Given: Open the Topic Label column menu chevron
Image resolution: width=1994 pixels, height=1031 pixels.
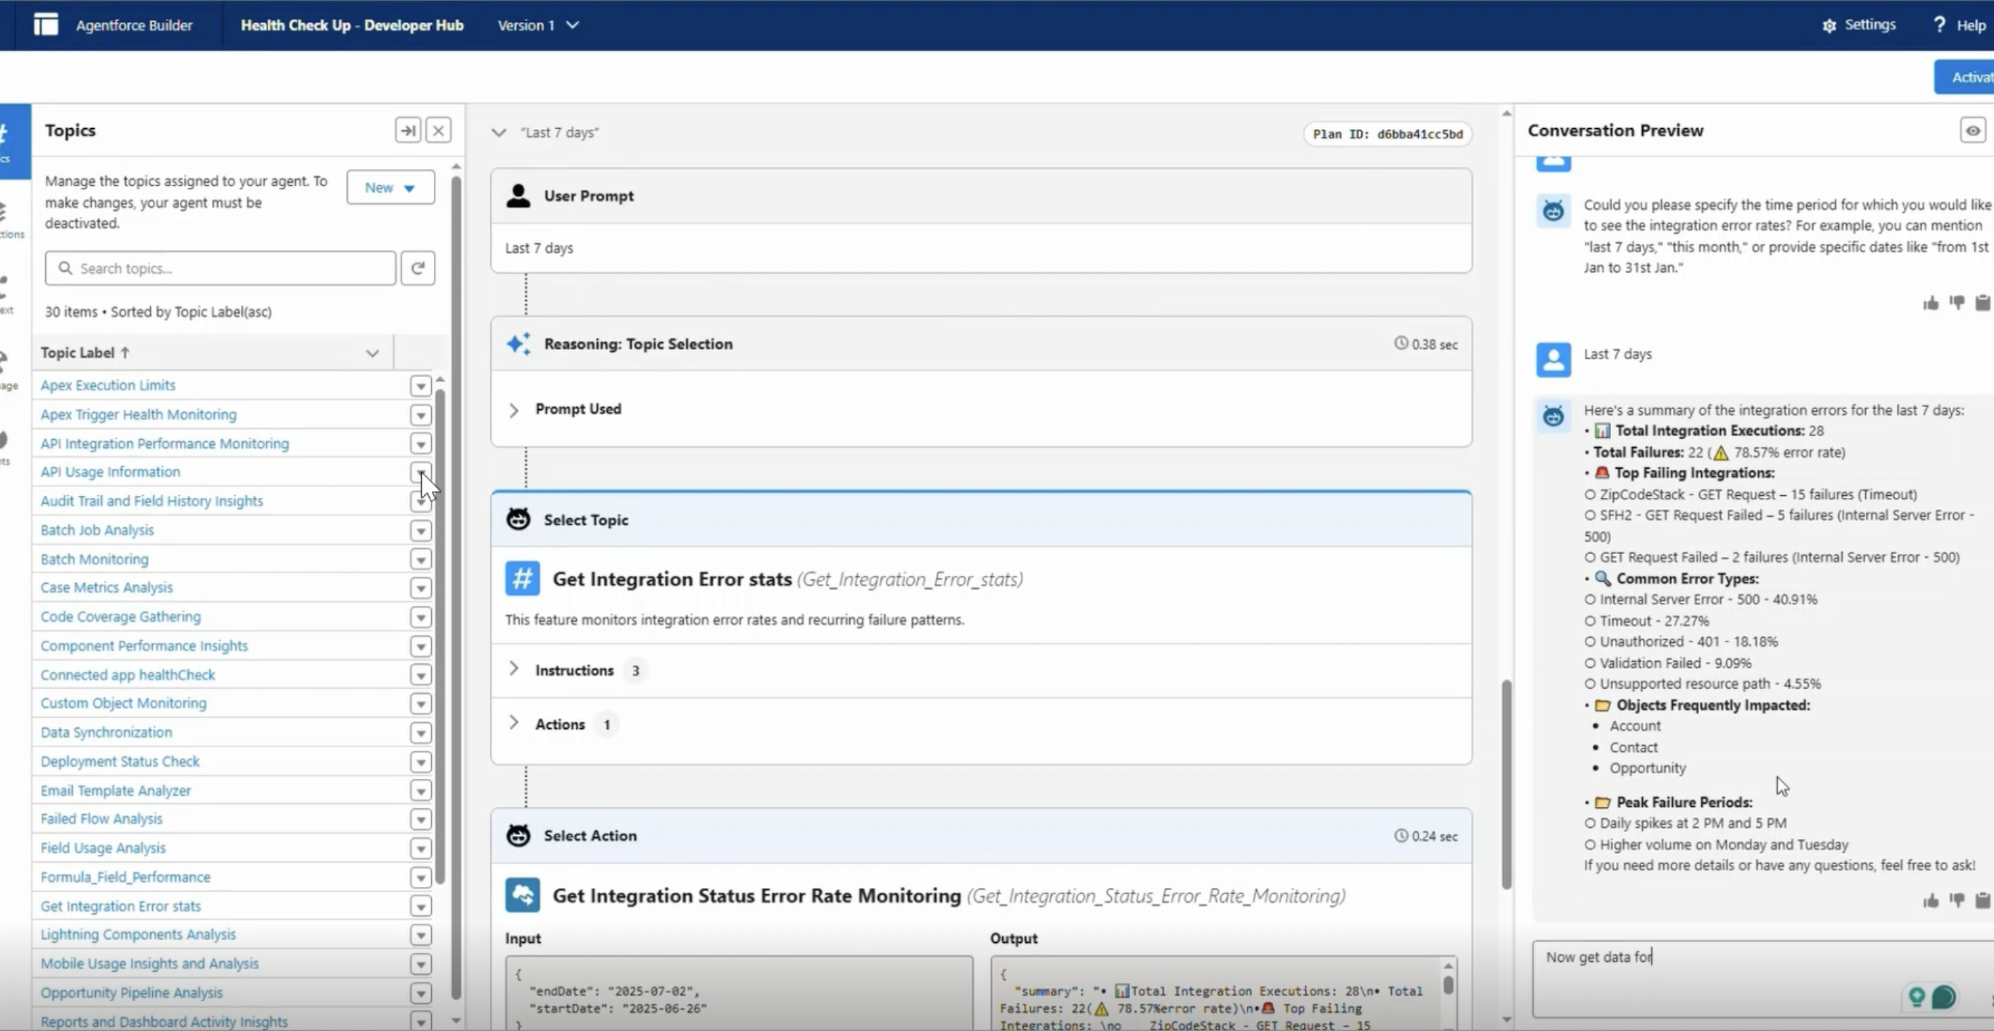Looking at the screenshot, I should [x=372, y=353].
